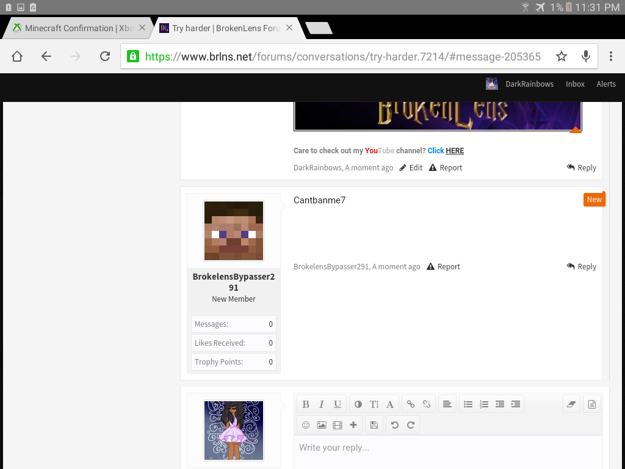625x469 pixels.
Task: Redo last edit in reply editor
Action: [411, 425]
